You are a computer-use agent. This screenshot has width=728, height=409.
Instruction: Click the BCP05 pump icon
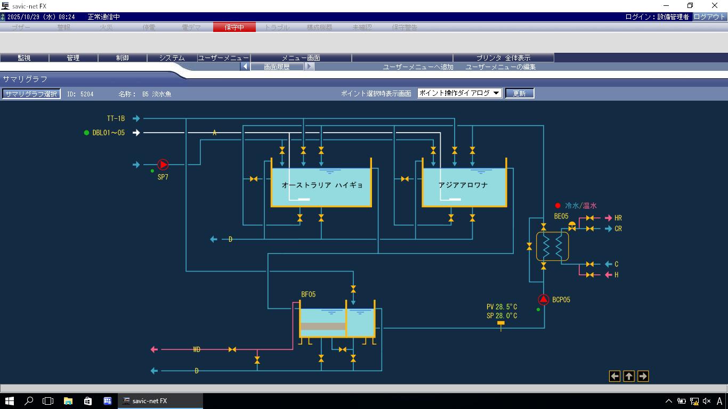point(543,300)
